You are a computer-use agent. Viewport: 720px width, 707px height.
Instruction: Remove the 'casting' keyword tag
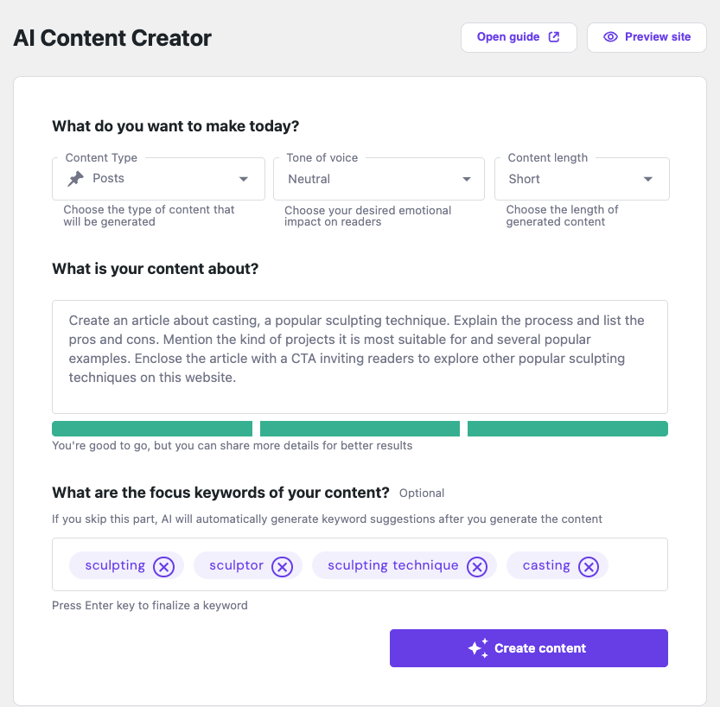[588, 566]
